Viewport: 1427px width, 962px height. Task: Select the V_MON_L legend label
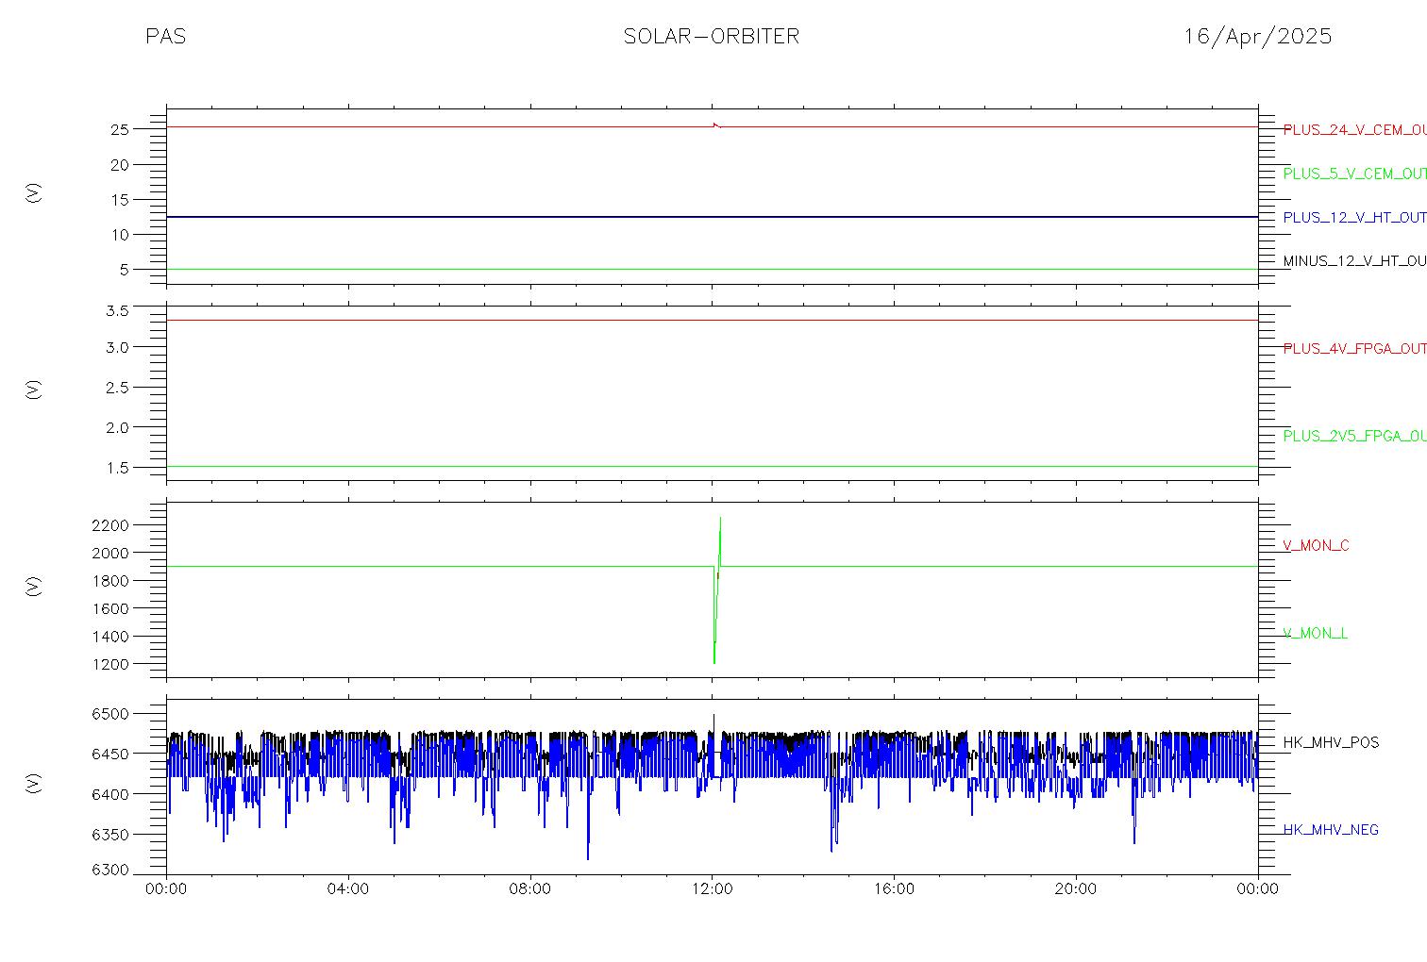[x=1315, y=633]
